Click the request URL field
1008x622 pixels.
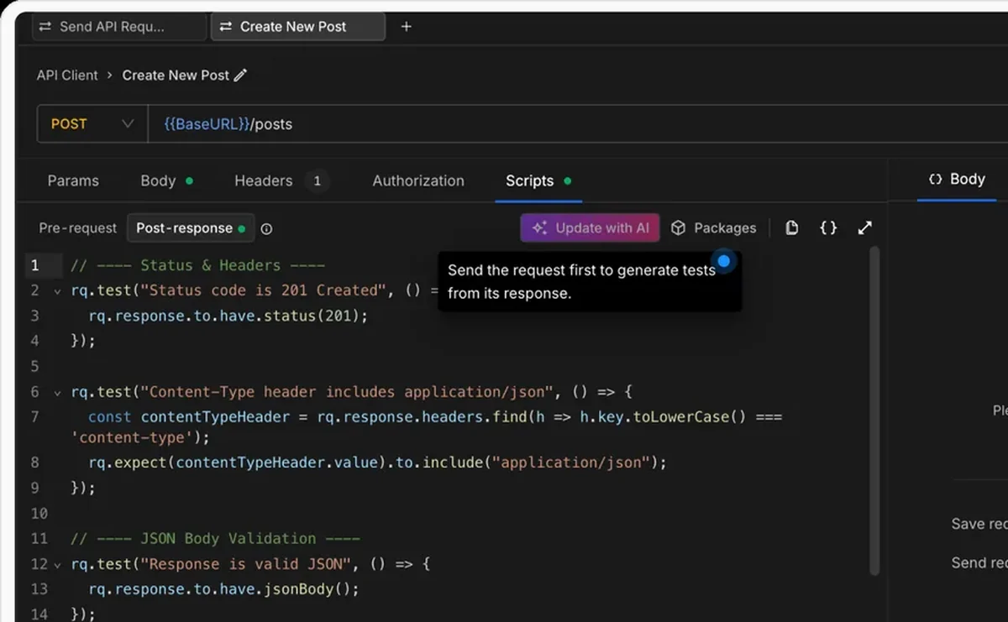coord(578,124)
